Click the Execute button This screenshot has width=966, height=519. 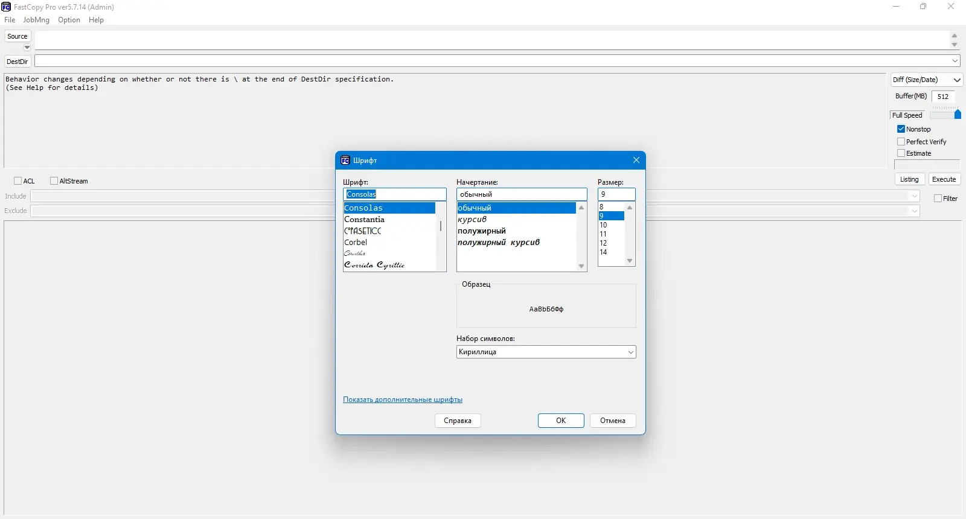click(x=944, y=179)
